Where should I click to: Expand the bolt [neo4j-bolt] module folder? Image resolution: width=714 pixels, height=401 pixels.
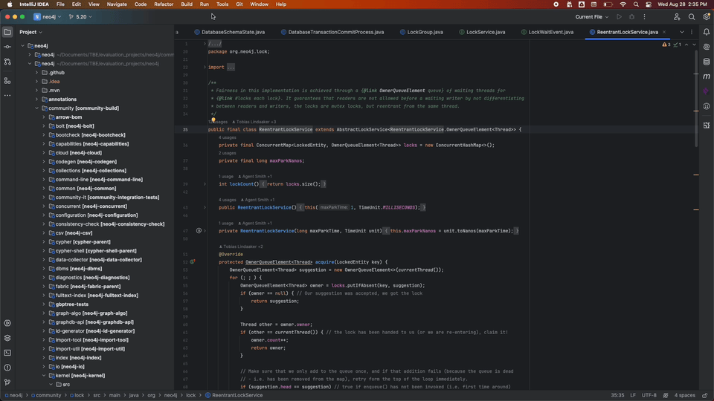(44, 126)
